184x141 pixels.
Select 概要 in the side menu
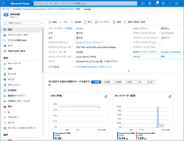pos(21,30)
